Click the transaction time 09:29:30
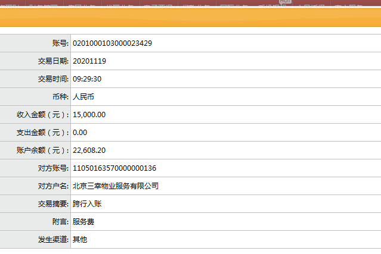 (x=87, y=79)
